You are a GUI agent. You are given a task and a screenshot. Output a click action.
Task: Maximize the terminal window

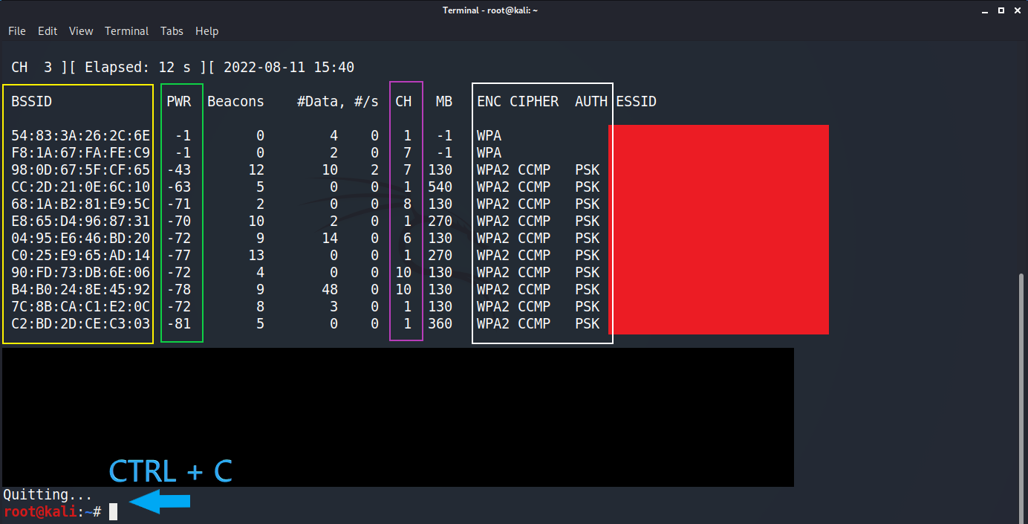coord(1001,10)
